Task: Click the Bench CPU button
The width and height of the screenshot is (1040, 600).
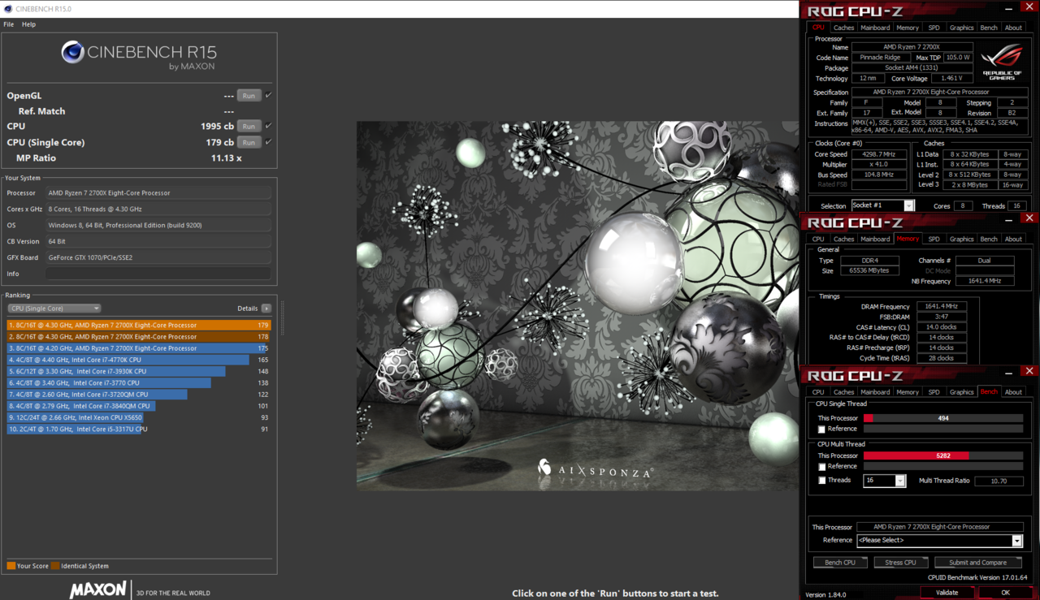Action: click(840, 562)
